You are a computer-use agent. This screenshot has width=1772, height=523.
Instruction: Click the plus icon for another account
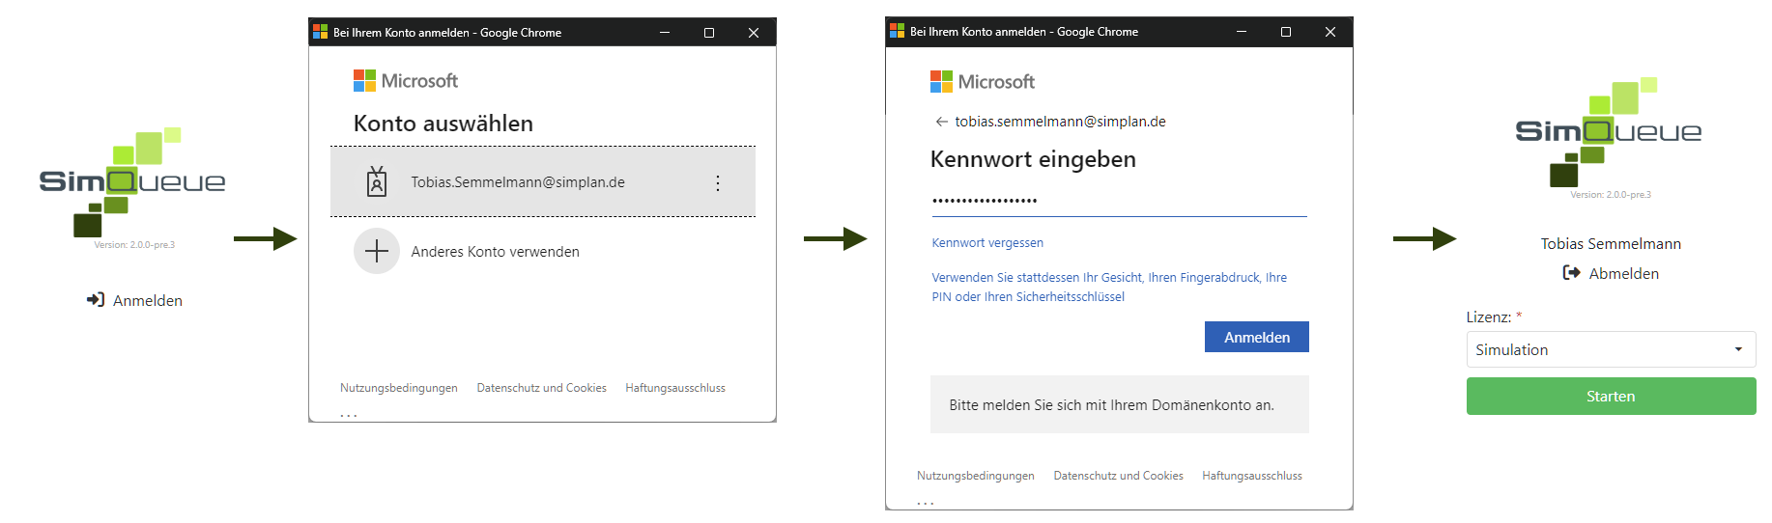(377, 252)
